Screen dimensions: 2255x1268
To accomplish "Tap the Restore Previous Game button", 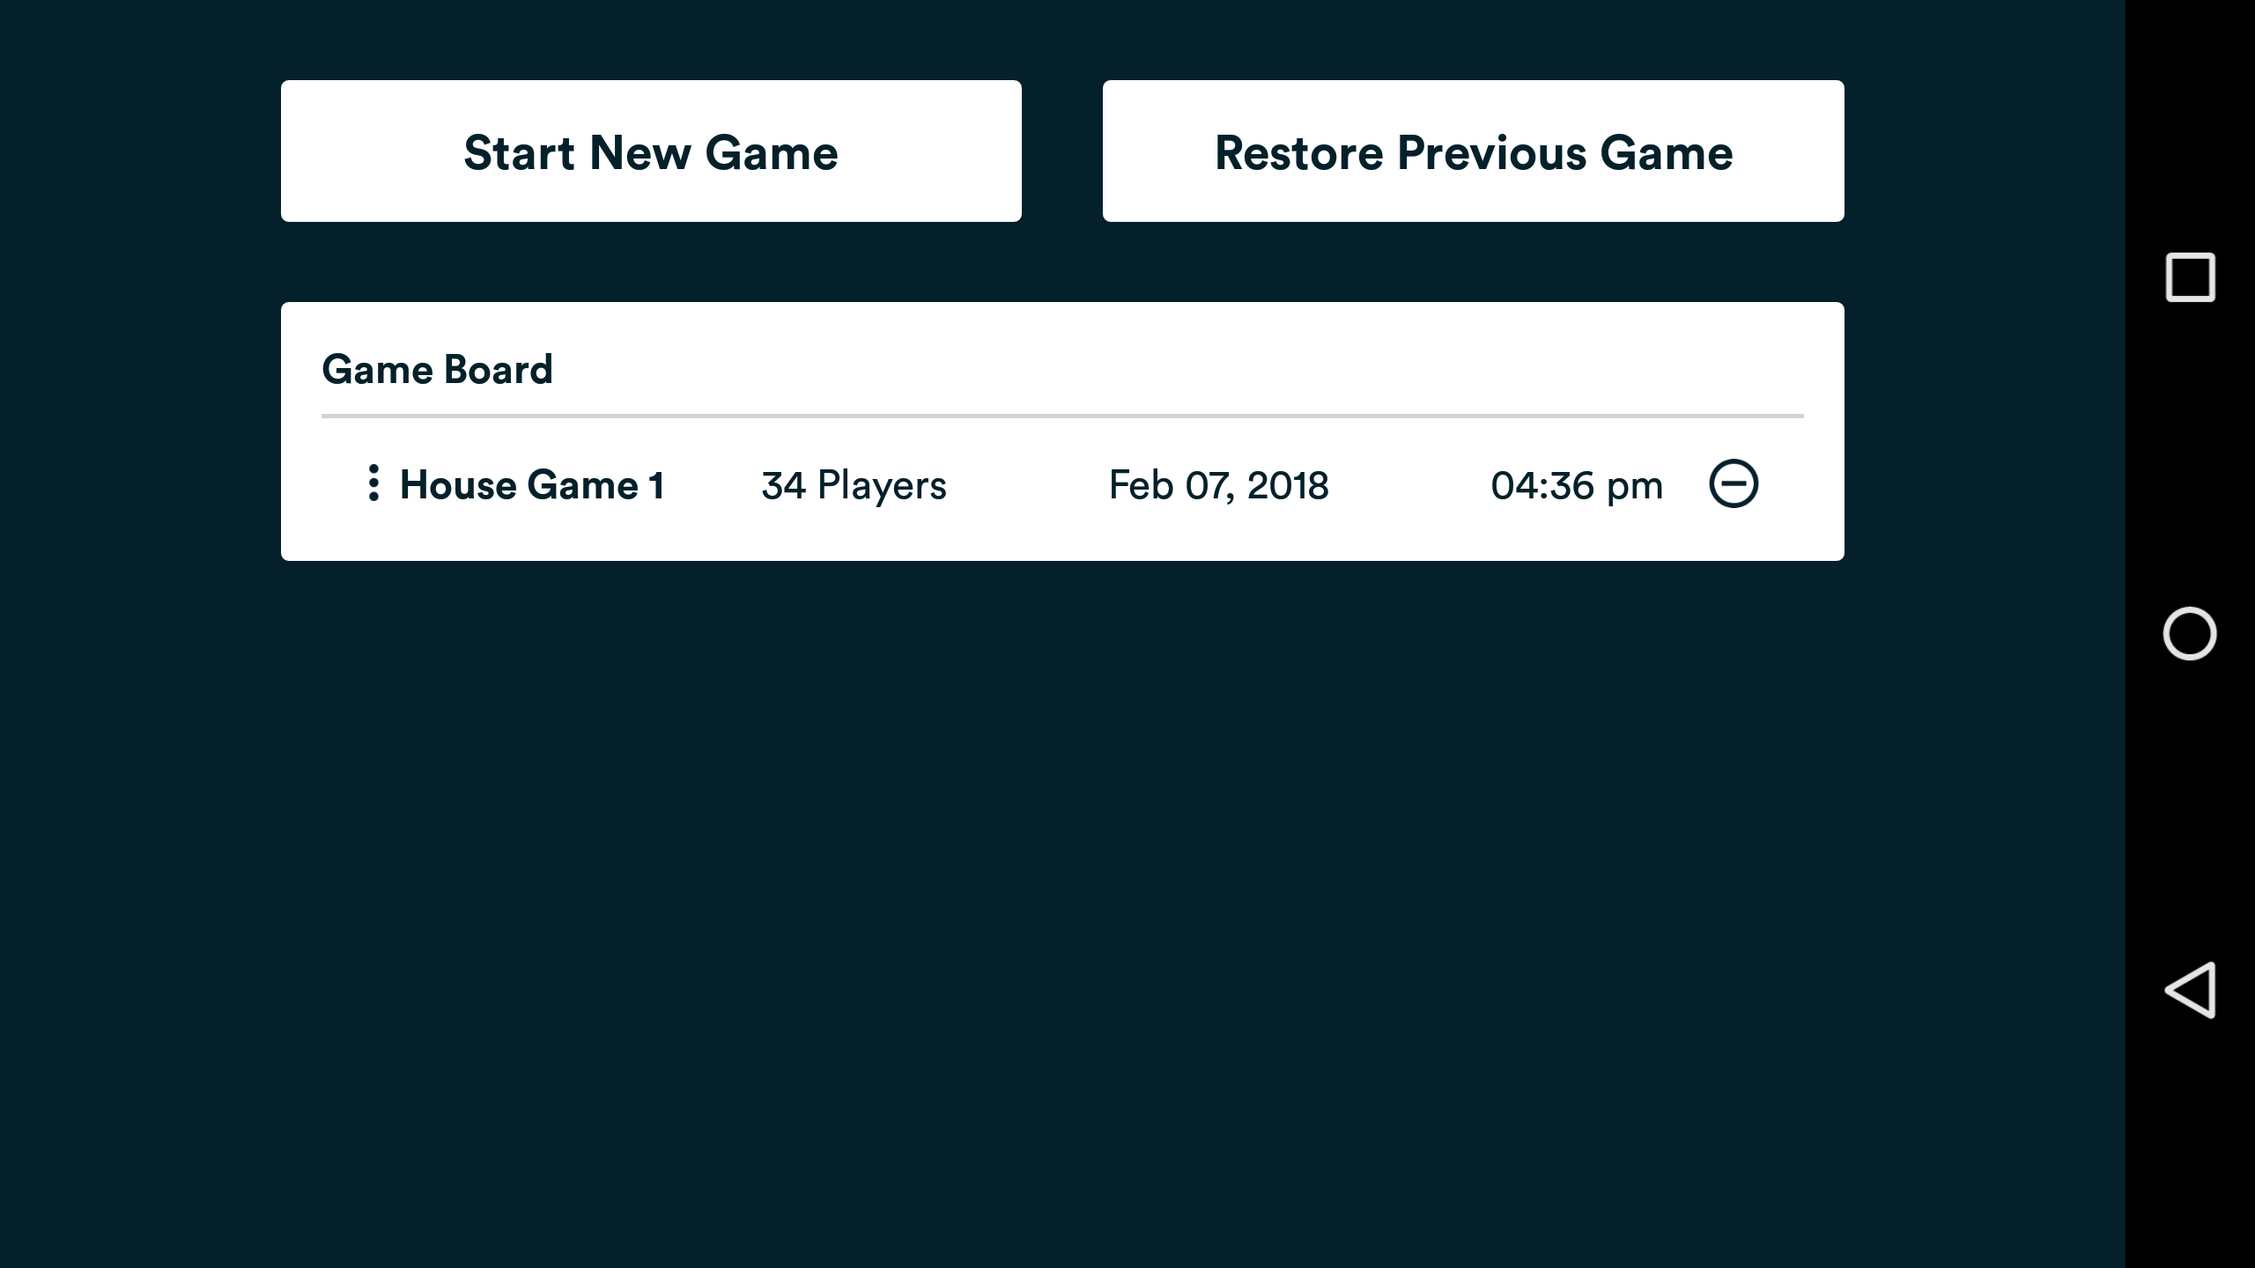I will click(x=1473, y=151).
